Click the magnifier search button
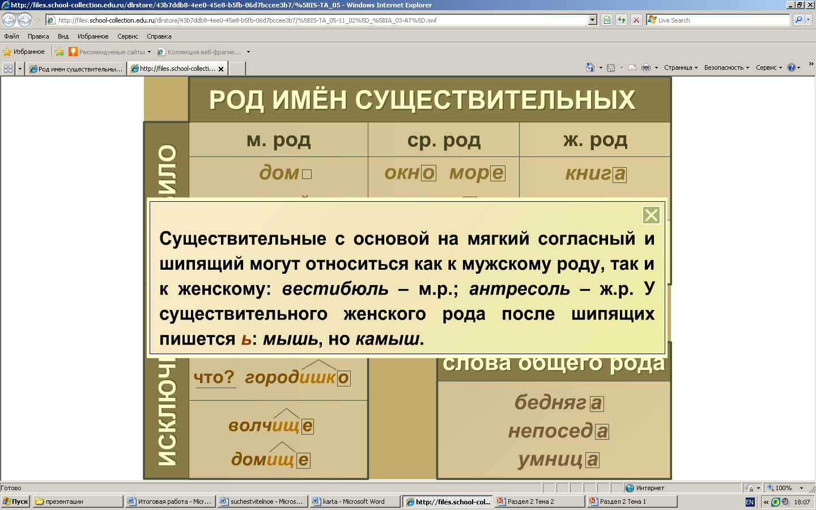The width and height of the screenshot is (816, 510). point(798,20)
